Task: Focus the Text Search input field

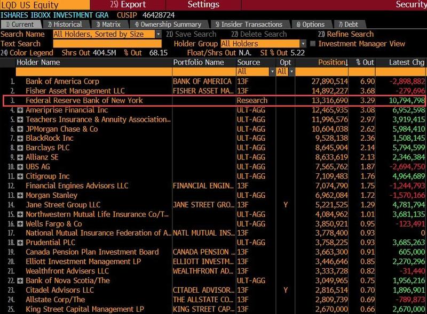Action: [107, 44]
